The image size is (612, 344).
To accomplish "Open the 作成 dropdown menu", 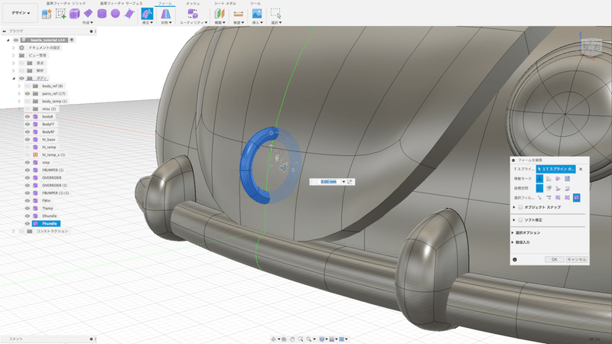I will click(x=88, y=23).
